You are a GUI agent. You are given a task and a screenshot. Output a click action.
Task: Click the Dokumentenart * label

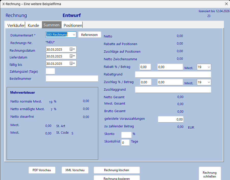(x=23, y=35)
